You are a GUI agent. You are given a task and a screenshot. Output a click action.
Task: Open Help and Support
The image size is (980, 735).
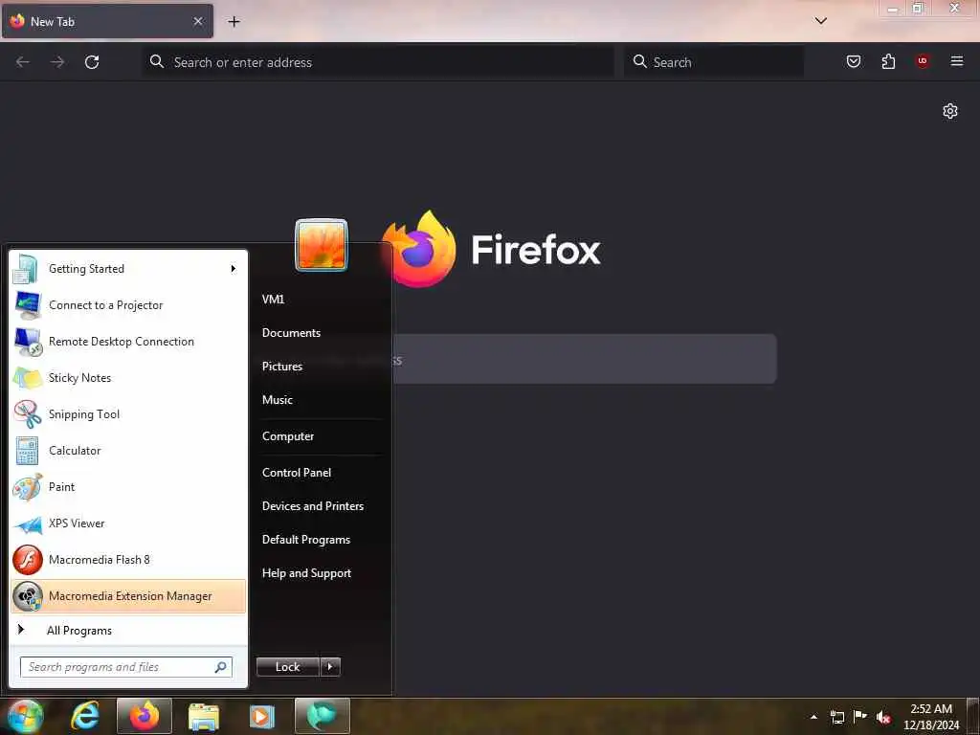tap(306, 573)
